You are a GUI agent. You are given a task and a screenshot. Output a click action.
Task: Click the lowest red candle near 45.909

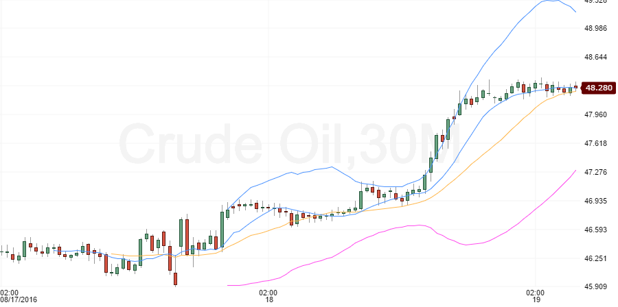click(x=175, y=278)
